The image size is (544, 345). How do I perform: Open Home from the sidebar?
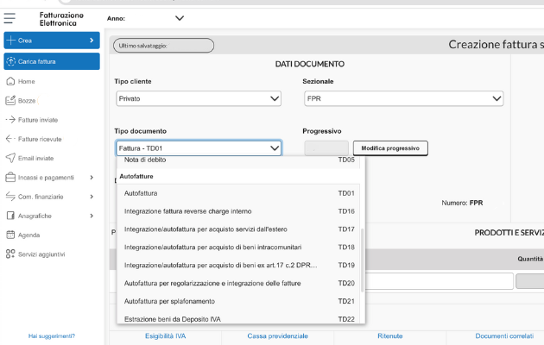26,81
